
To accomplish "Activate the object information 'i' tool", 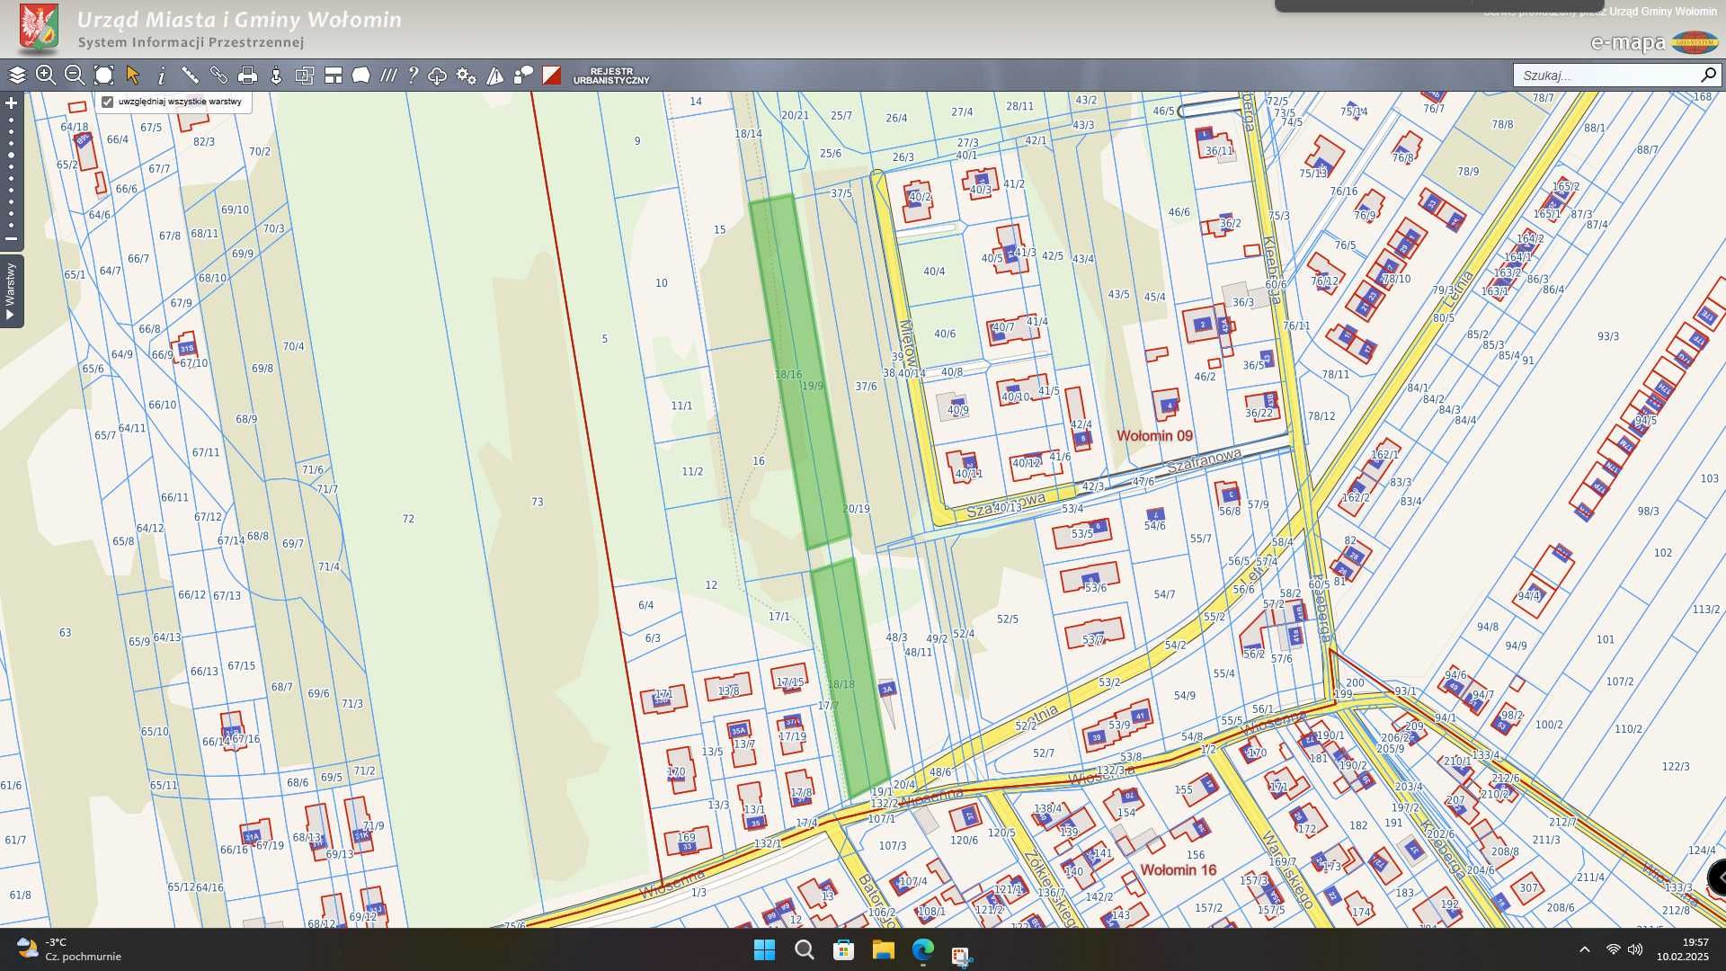I will coord(162,76).
